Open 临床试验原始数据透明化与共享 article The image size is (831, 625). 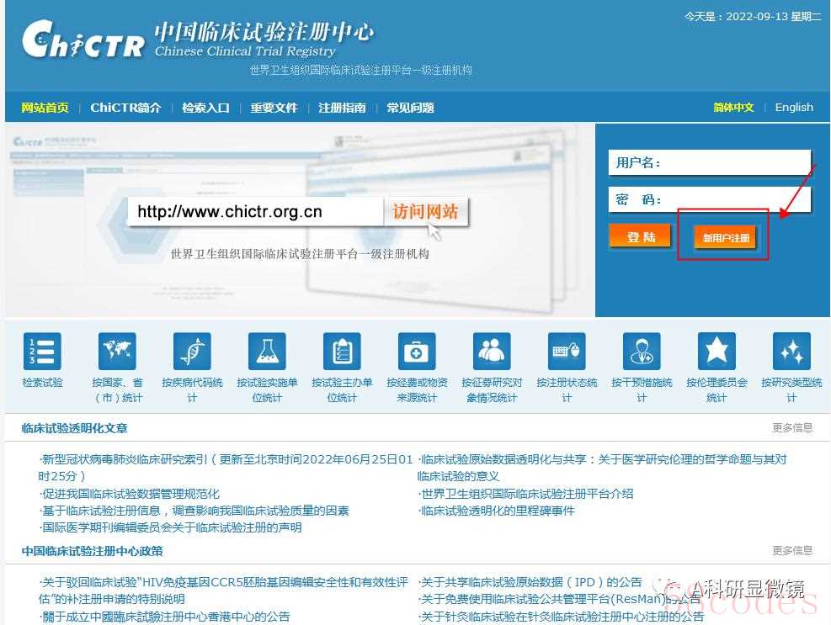(602, 467)
